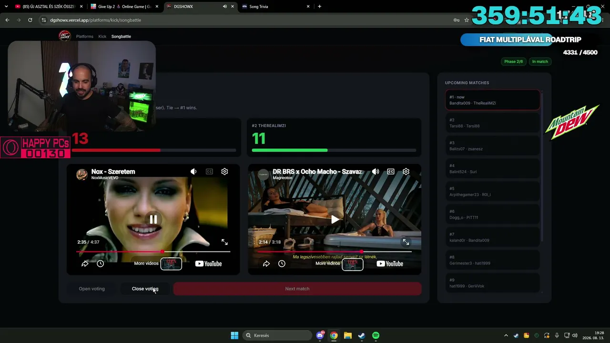Seek on the DR BRS video progress bar
This screenshot has width=610, height=343.
click(335, 252)
